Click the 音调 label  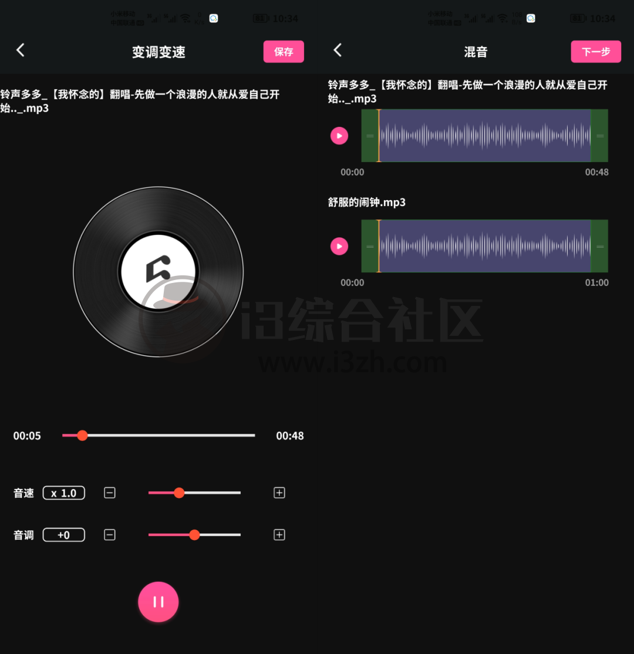(x=23, y=535)
